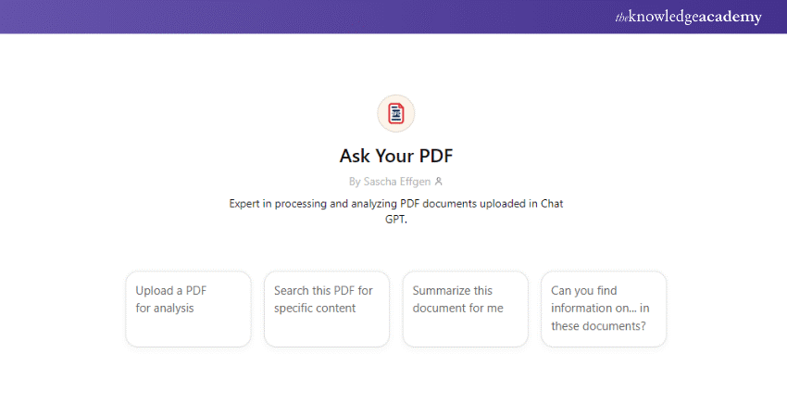Pick the "Summarize this document for me" suggestion
Screen dimensions: 787x417
click(465, 309)
